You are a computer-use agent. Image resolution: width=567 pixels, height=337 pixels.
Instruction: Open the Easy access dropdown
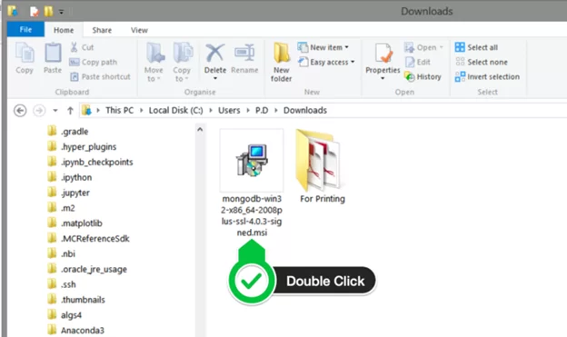(x=326, y=62)
